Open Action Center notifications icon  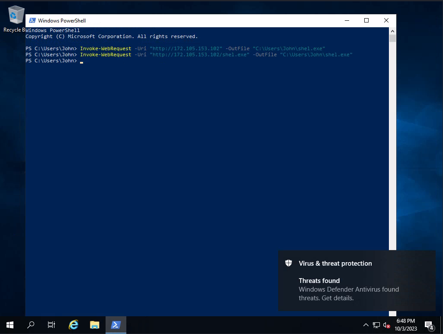[x=429, y=325]
